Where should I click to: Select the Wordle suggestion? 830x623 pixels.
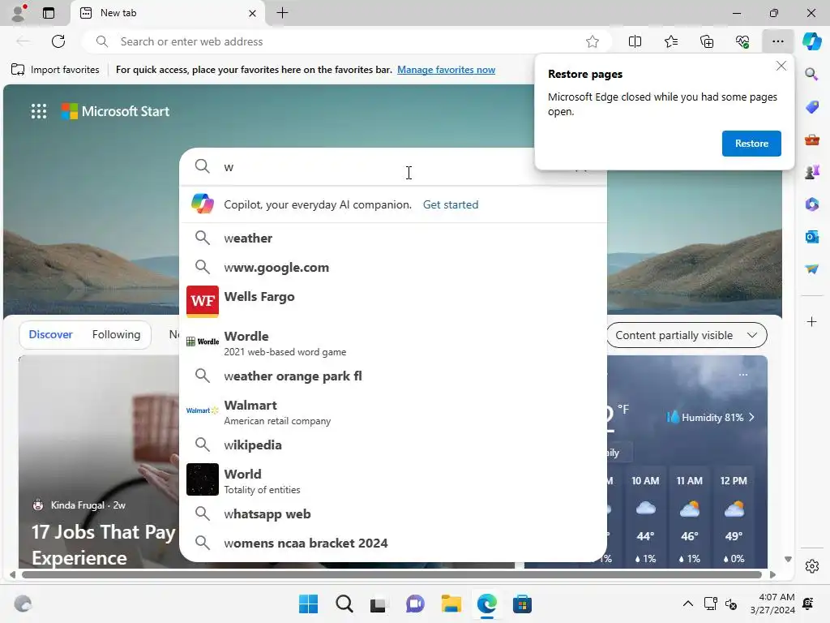(393, 343)
